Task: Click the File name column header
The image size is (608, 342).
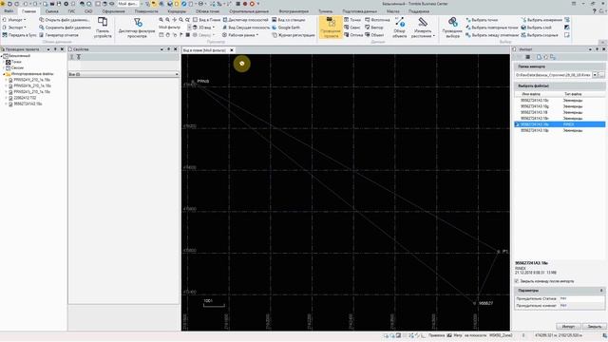Action: (531, 94)
